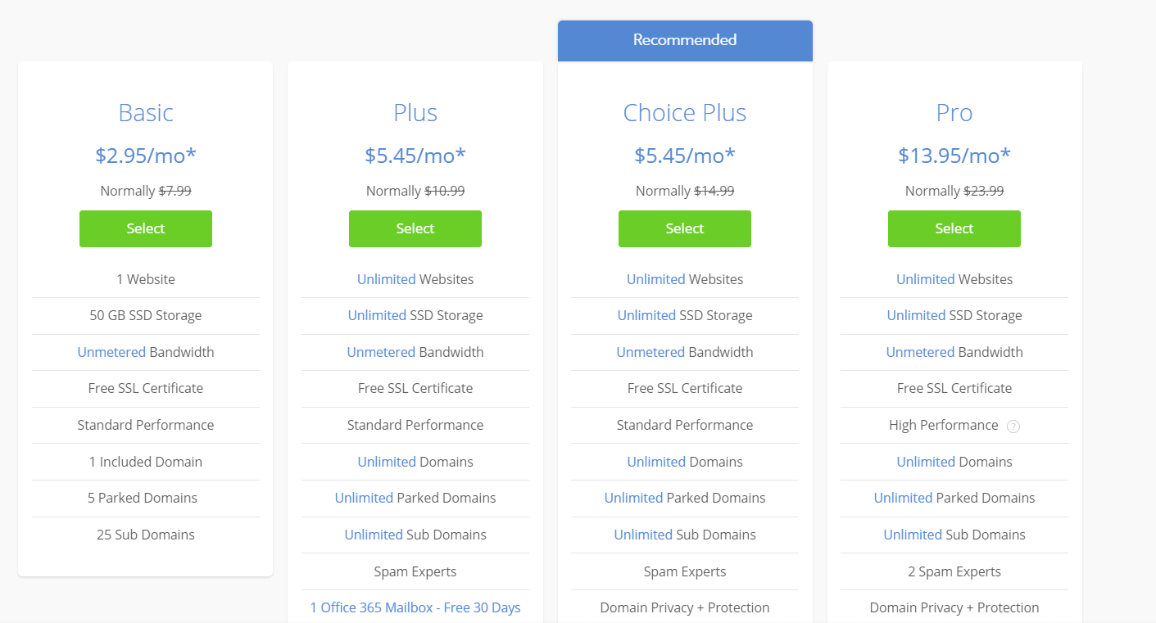Select the Plus plan button
Screen dimensions: 1156x623
coord(415,228)
